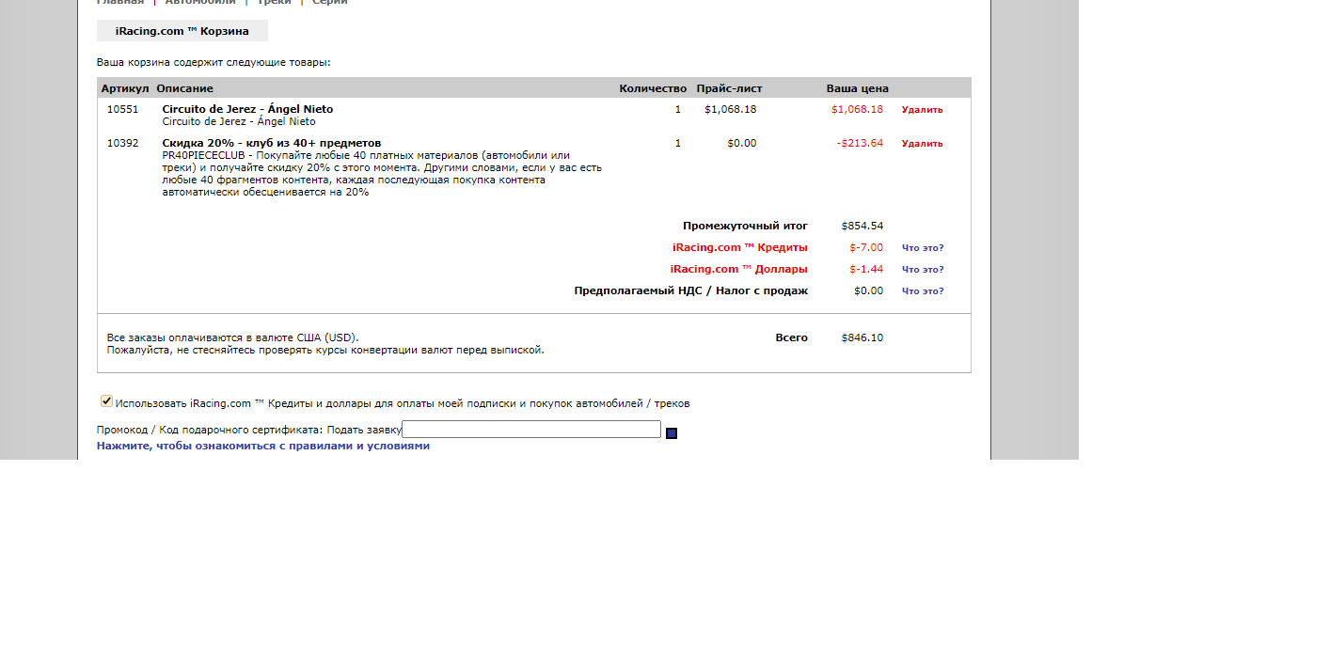
Task: Open the terms and conditions link
Action: 262,446
